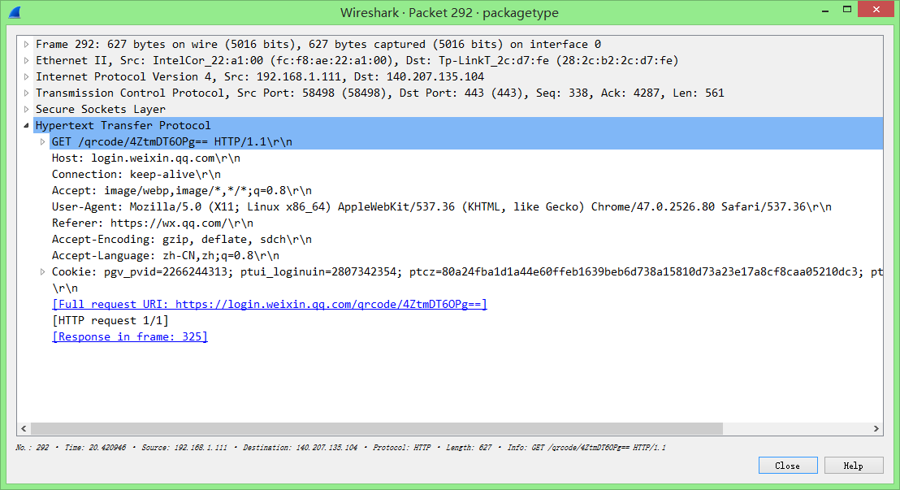Click the Help button

click(853, 466)
